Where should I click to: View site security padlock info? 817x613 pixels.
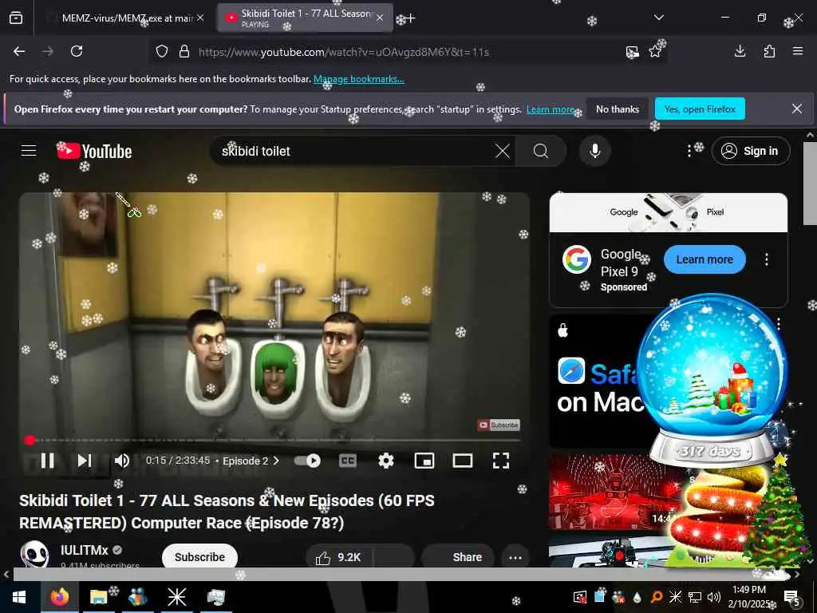[184, 52]
